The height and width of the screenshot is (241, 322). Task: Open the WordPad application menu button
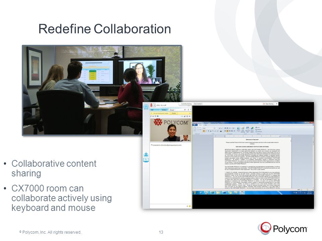click(195, 125)
